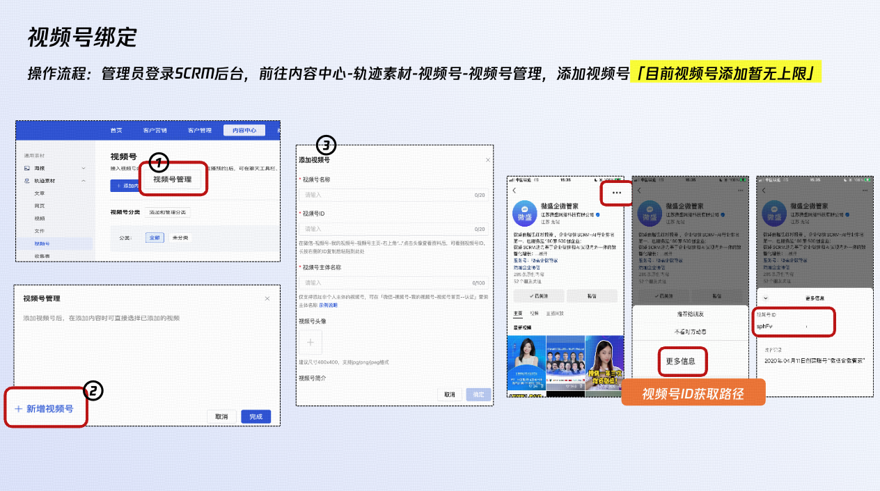Click the 视频号名称 input field
The image size is (880, 491).
point(393,195)
